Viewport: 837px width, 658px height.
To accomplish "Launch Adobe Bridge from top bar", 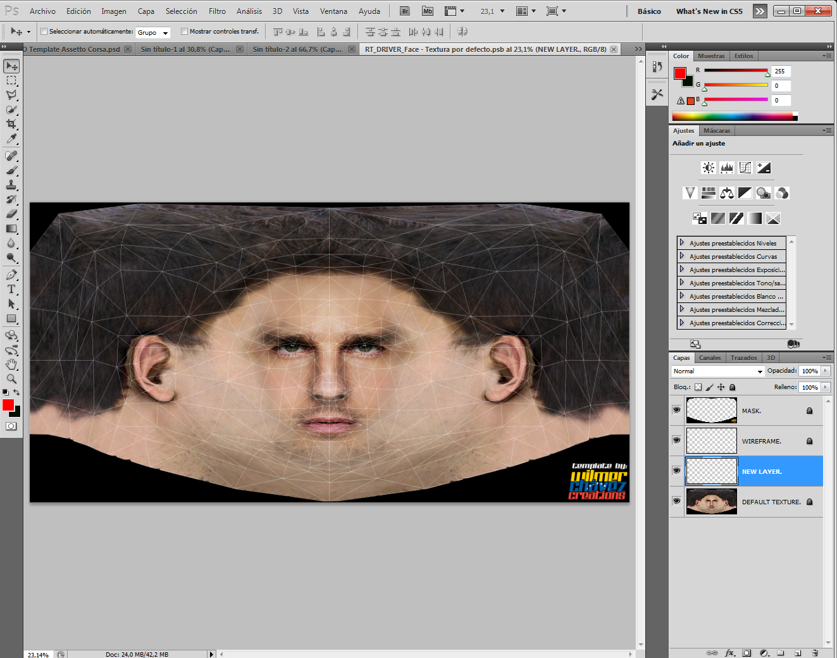I will pyautogui.click(x=405, y=11).
